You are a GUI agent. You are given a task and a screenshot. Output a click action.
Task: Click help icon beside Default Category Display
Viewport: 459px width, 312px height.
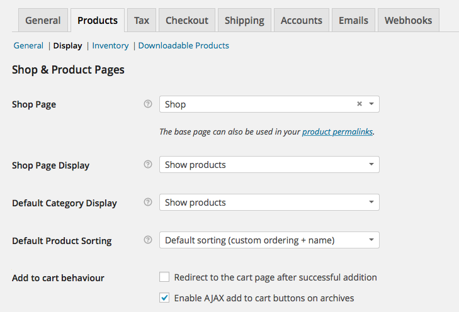148,203
